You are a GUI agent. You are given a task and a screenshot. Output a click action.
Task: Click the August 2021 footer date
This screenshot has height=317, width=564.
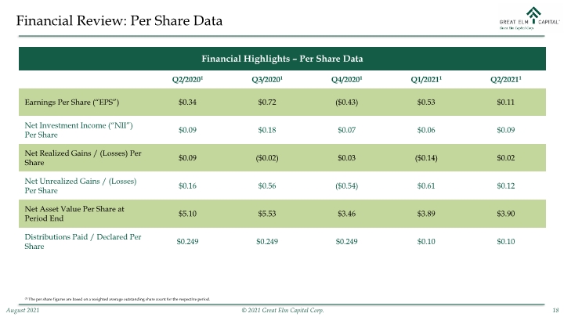pos(23,310)
